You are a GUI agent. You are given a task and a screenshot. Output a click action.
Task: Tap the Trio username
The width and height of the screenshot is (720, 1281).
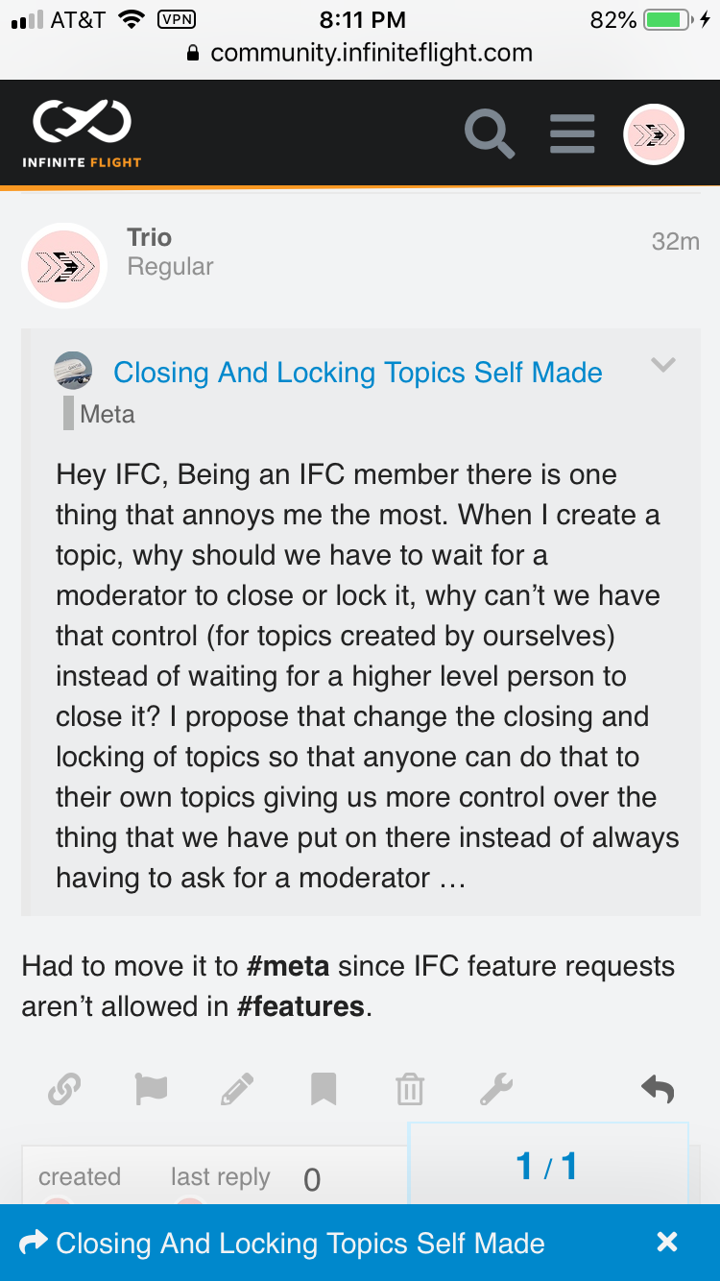point(149,237)
